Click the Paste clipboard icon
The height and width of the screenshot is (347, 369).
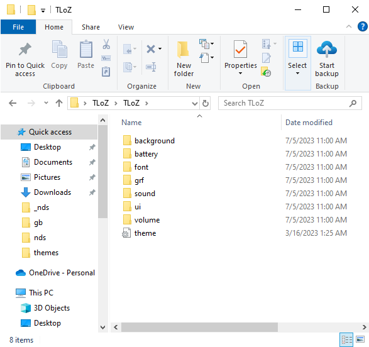click(x=86, y=49)
